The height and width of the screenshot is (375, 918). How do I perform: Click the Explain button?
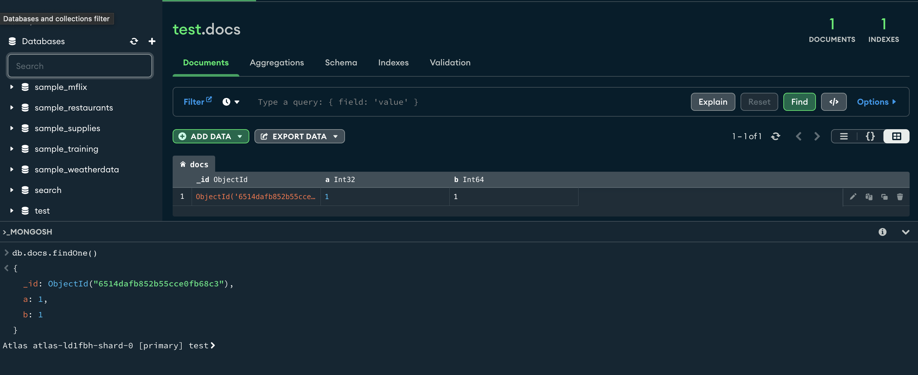point(712,102)
